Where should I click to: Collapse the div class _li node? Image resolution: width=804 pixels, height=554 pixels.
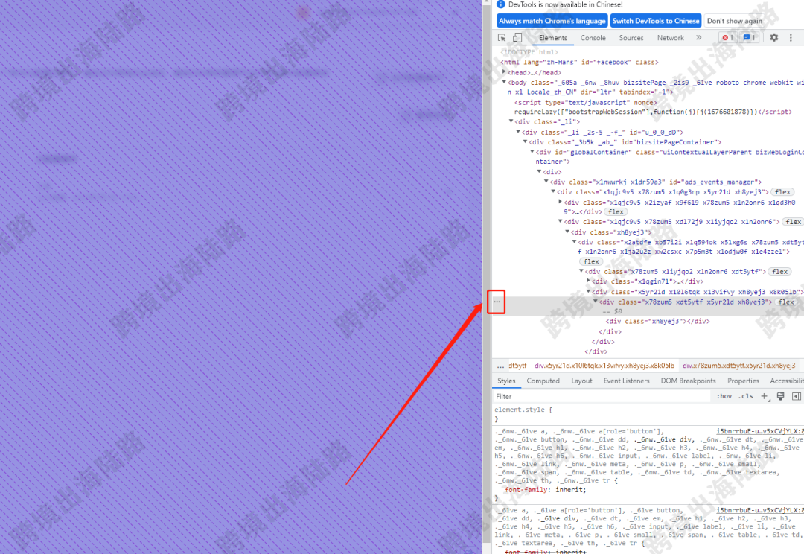pos(511,121)
